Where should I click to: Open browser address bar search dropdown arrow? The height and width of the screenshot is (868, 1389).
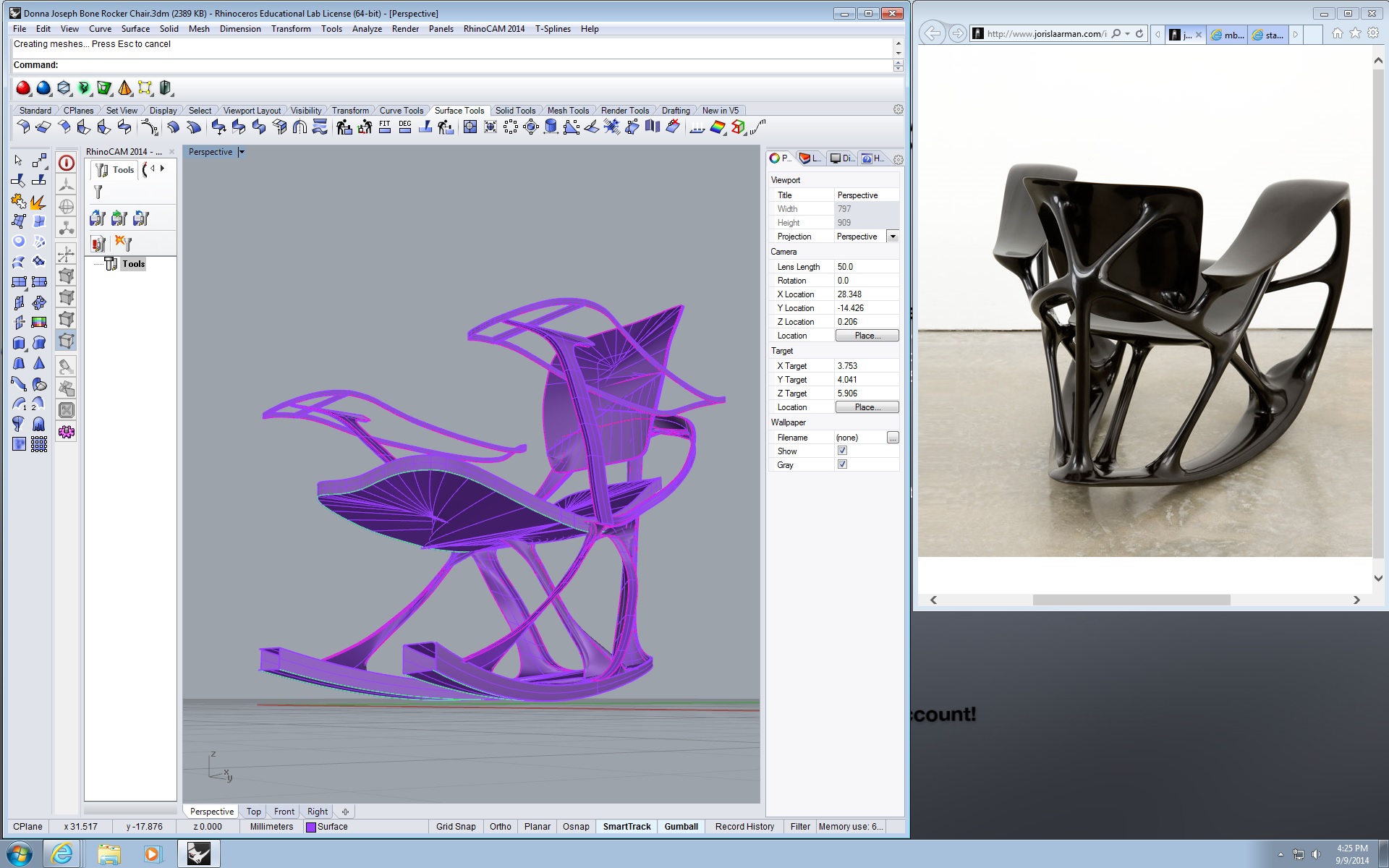pyautogui.click(x=1127, y=34)
